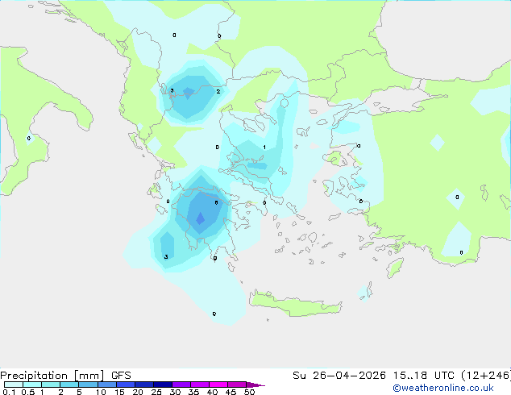Click the '25' legend scale label
Image resolution: width=511 pixels, height=395 pixels.
tap(156, 392)
